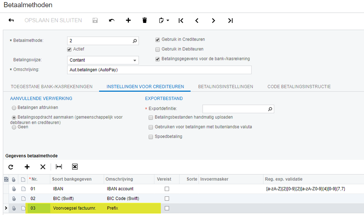
Task: Switch to Betalingsinstellingen tab
Action: click(x=226, y=87)
